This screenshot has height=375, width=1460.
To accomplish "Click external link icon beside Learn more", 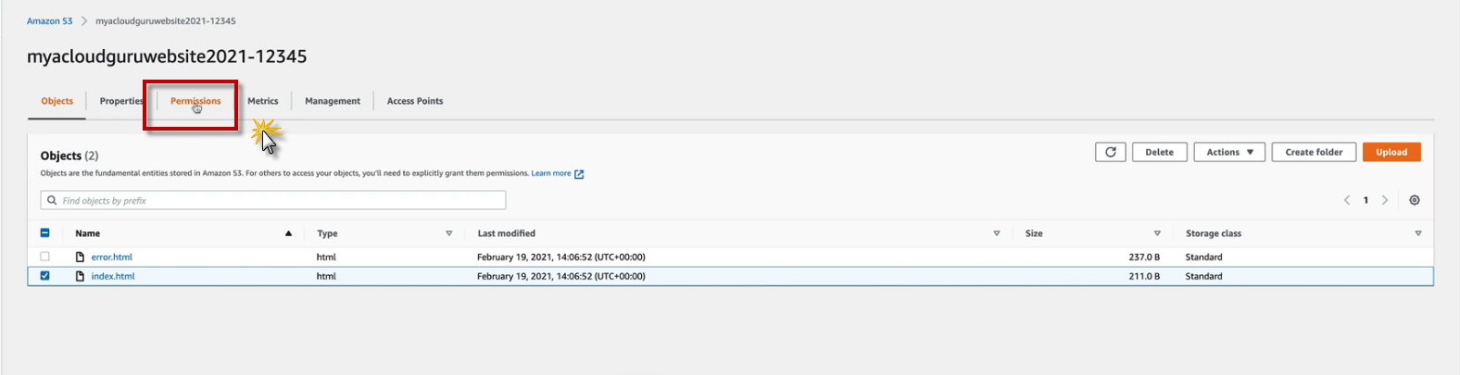I will pos(579,174).
